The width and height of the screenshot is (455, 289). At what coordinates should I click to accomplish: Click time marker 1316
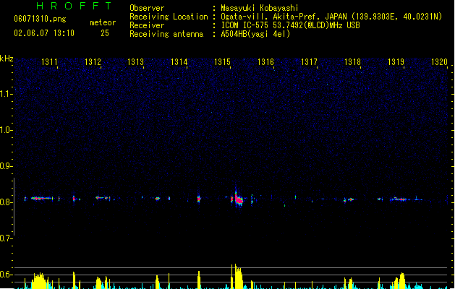tap(265, 62)
